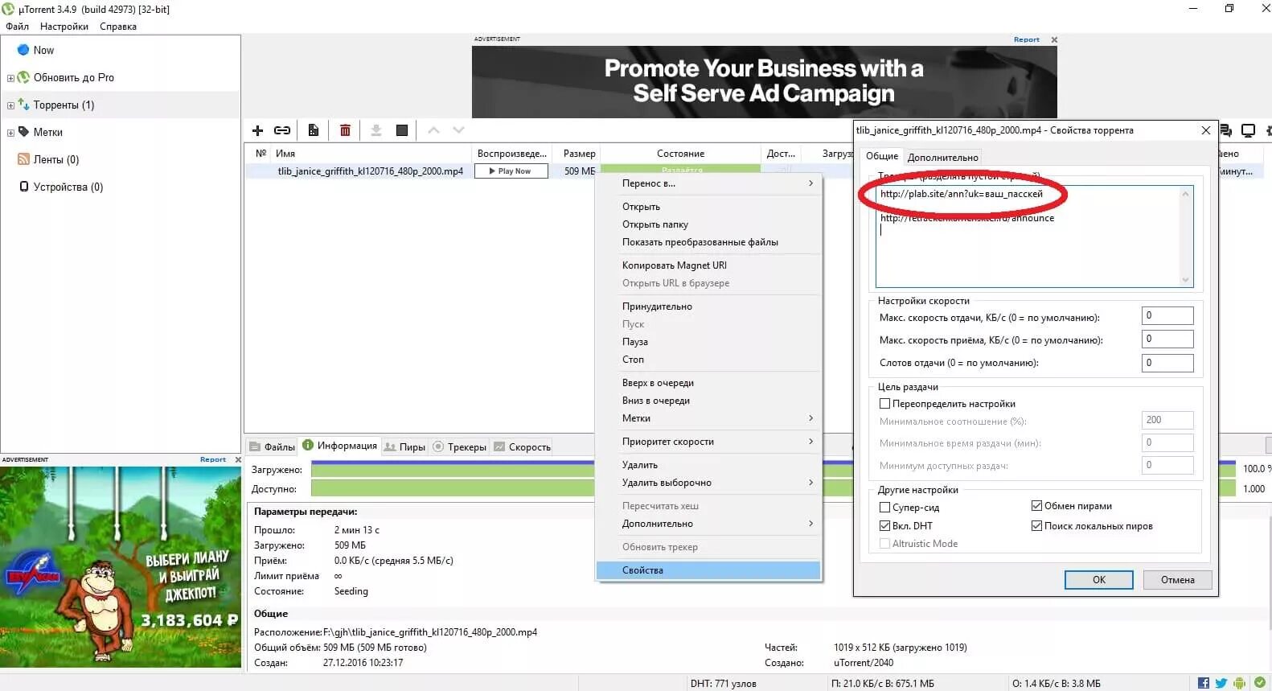The height and width of the screenshot is (691, 1272).
Task: Click Add Torrent from URL link icon
Action: 282,130
